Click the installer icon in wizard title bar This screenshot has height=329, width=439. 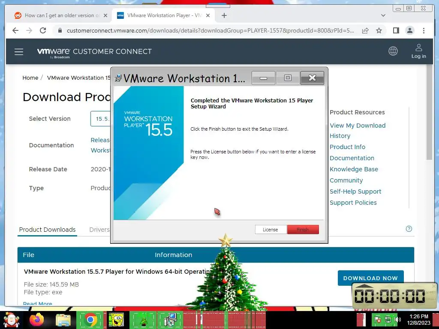(x=118, y=78)
